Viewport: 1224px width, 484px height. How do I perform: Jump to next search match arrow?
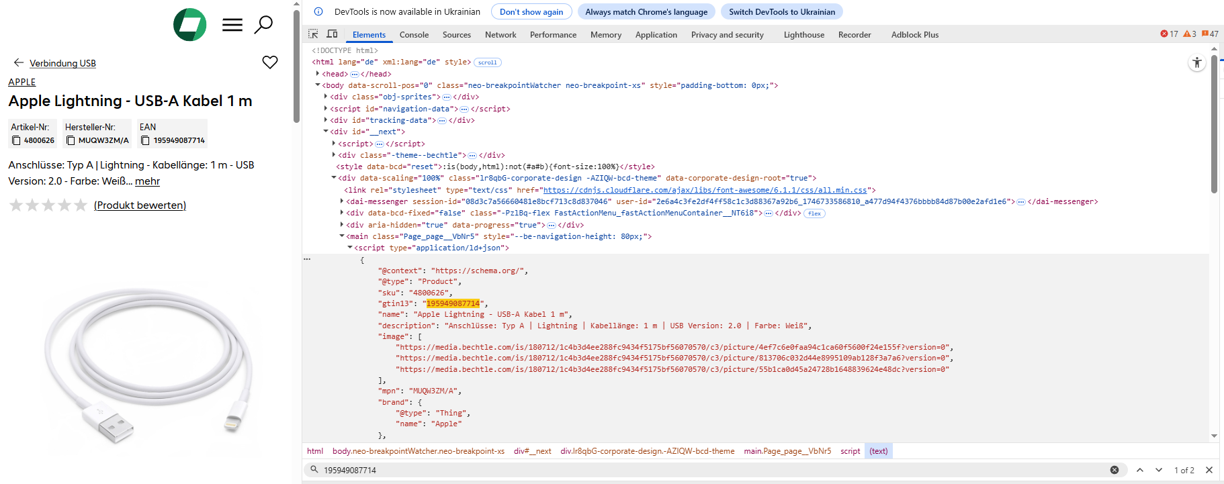click(x=1159, y=470)
